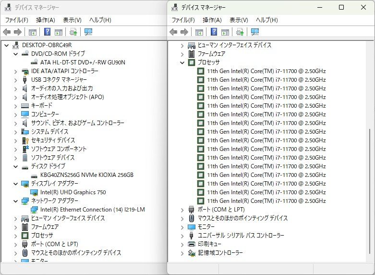This screenshot has height=275, width=375.
Task: Select last i7-11700 processor entry in list
Action: click(266, 201)
